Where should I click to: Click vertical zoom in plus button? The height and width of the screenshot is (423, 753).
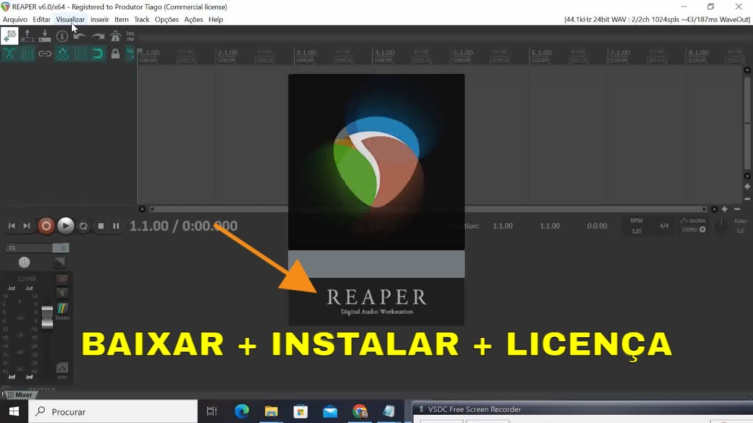748,187
